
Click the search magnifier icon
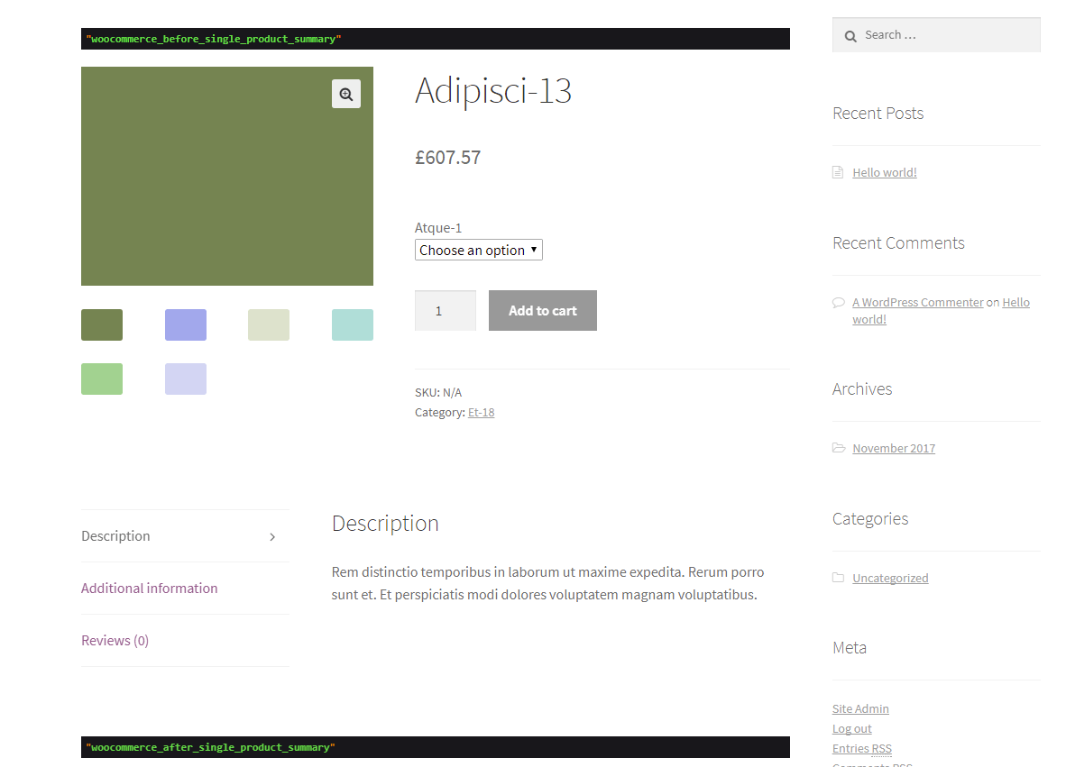click(x=850, y=36)
